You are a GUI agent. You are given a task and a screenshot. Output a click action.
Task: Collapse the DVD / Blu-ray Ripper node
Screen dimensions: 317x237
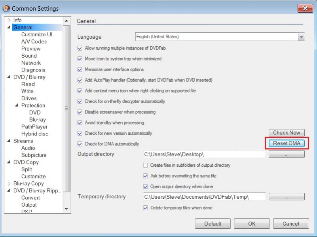tap(9, 190)
